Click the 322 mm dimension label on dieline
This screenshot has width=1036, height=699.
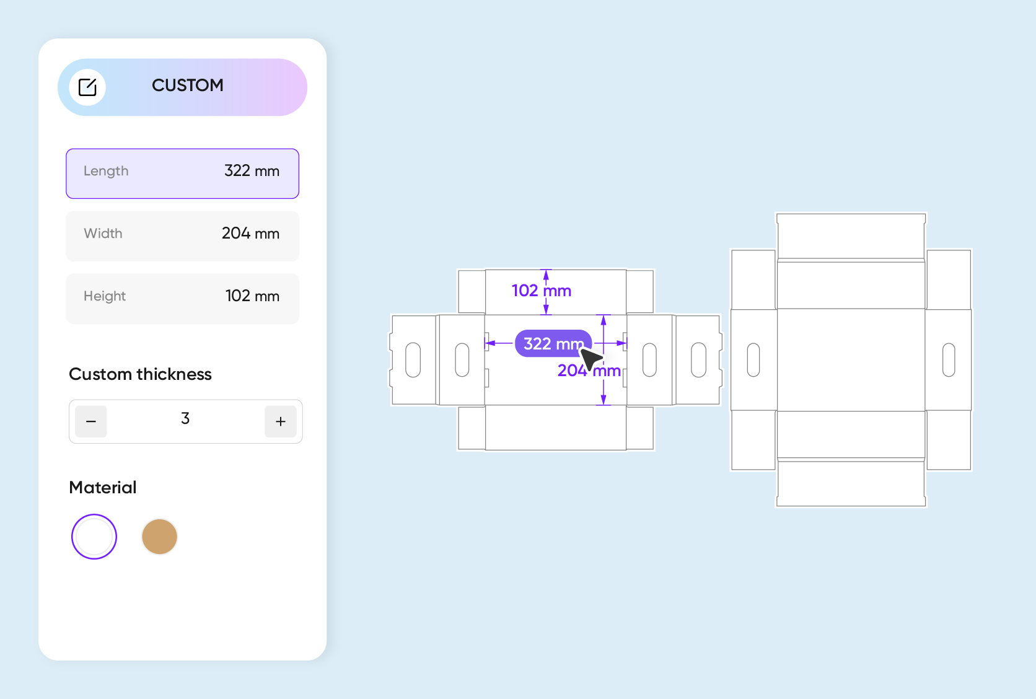click(553, 343)
